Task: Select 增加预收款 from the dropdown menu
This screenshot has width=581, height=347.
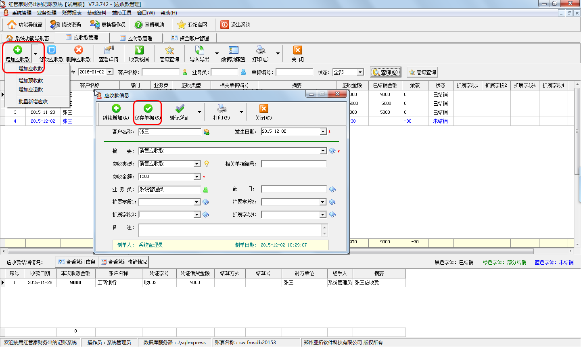Action: [x=31, y=81]
